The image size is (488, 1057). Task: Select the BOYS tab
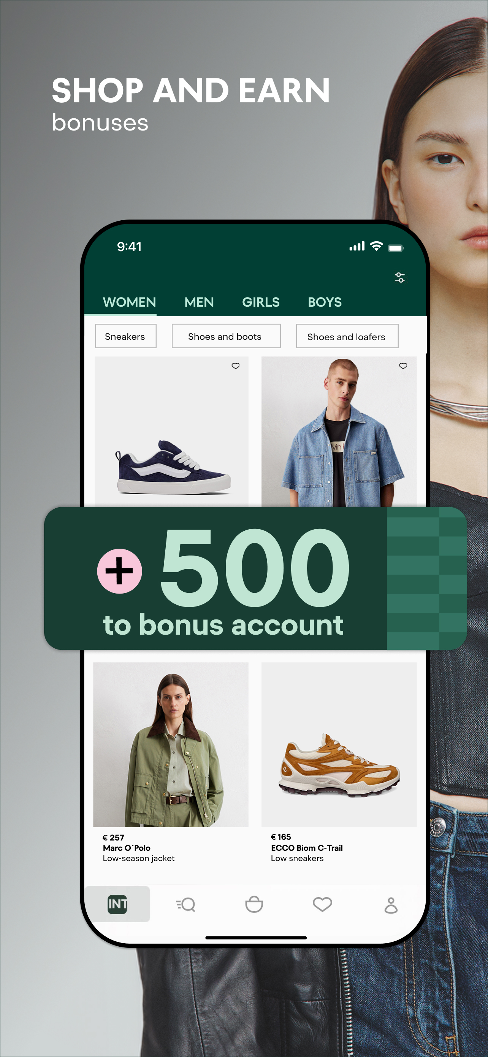[x=325, y=302]
